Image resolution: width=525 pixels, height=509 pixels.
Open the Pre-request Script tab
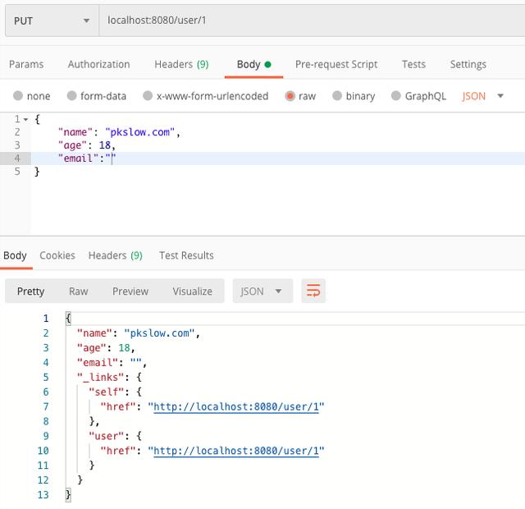coord(336,64)
